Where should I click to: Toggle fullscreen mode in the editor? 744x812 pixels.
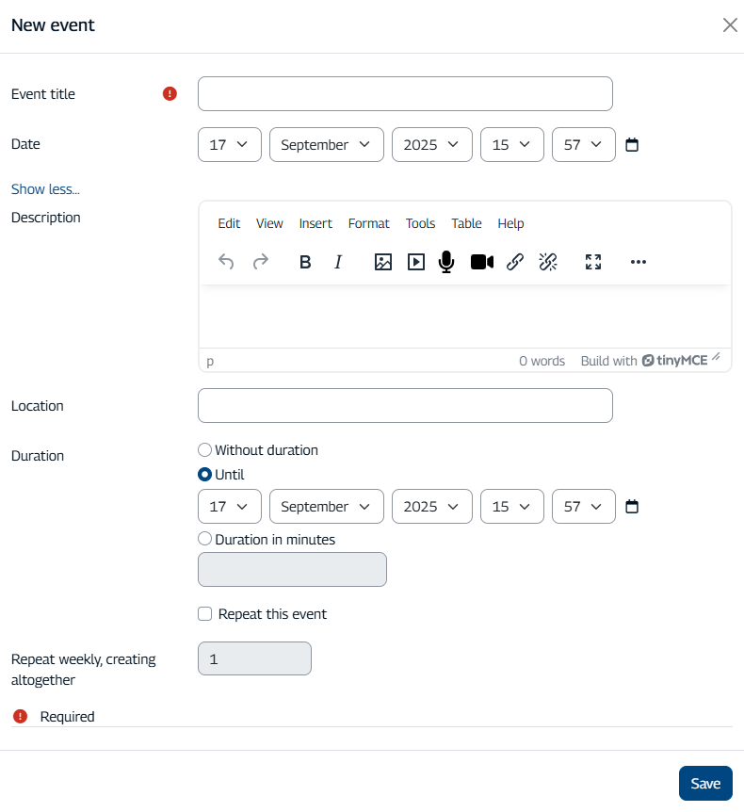592,262
